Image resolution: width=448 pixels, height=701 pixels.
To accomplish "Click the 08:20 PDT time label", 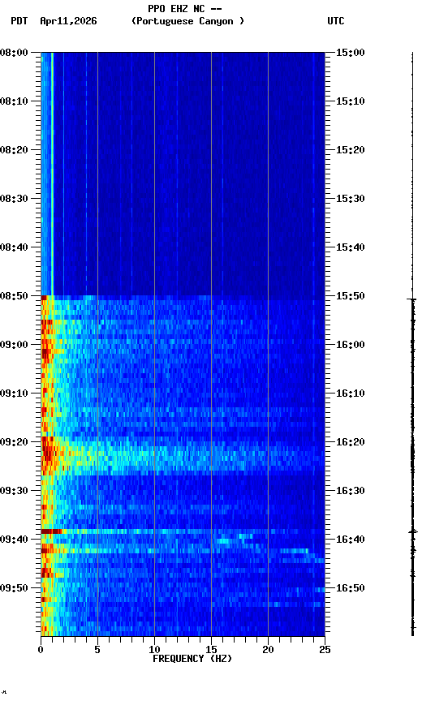I will (x=14, y=150).
